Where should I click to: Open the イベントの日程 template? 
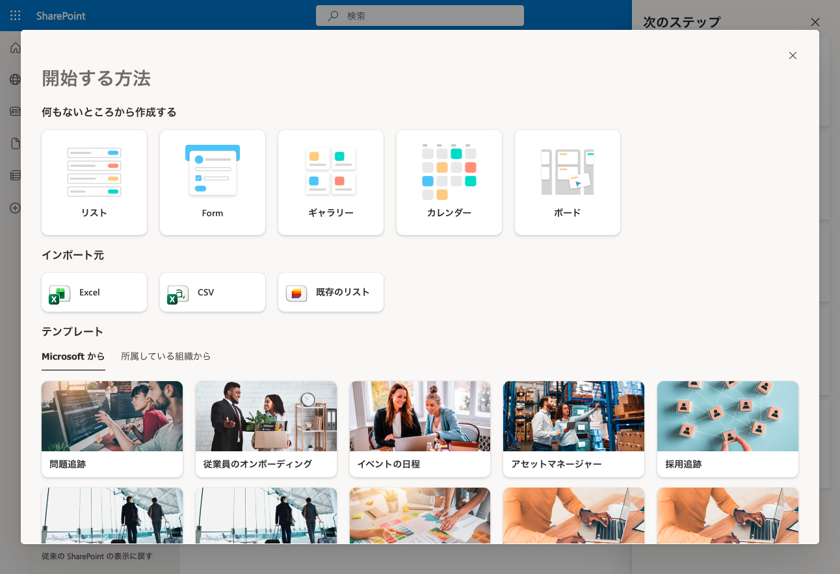[x=420, y=429]
